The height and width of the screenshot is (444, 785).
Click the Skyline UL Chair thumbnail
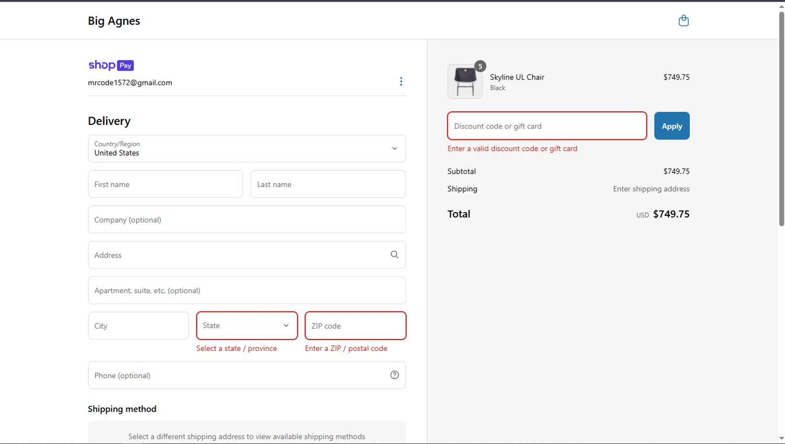[x=465, y=81]
